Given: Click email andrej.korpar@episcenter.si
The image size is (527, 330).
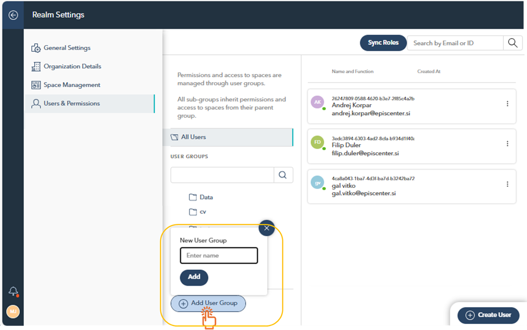Looking at the screenshot, I should coord(371,113).
